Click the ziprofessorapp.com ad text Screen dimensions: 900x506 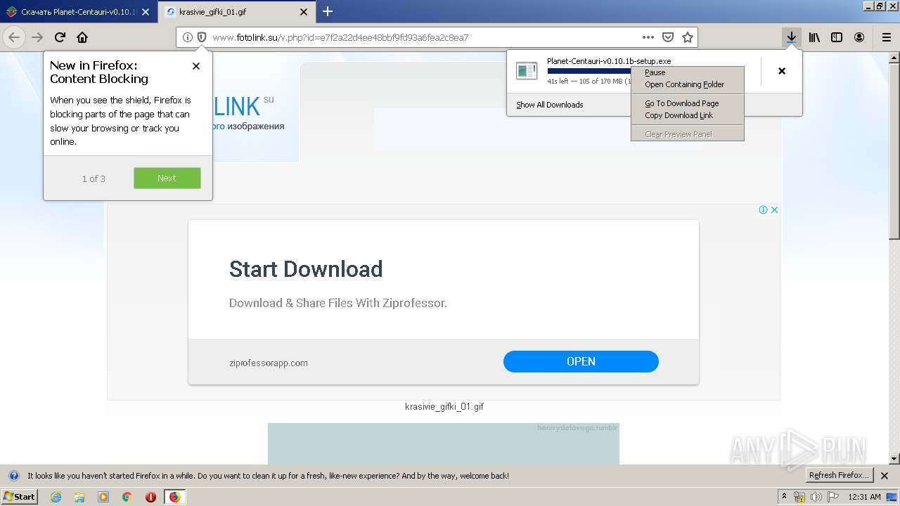point(269,363)
